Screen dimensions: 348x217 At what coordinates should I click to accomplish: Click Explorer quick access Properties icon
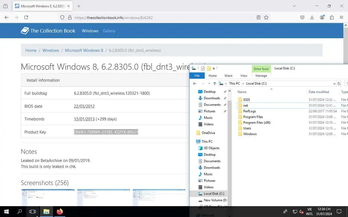tap(203, 68)
